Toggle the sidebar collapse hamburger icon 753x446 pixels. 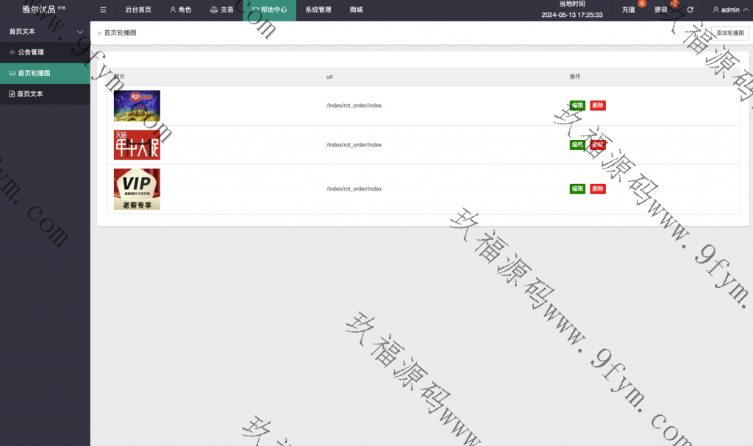(x=103, y=10)
